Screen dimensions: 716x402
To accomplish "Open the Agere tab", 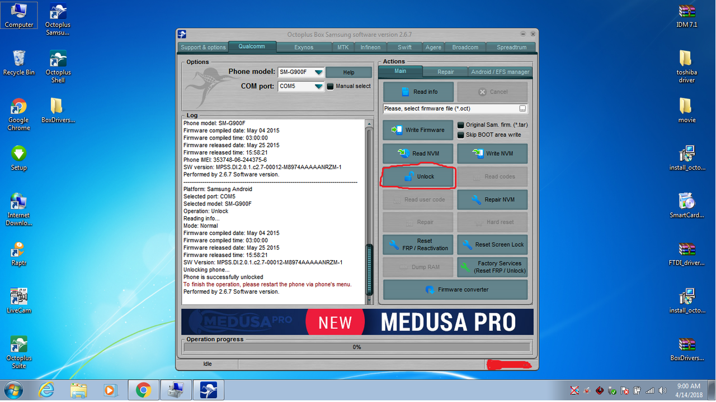I will tap(433, 47).
